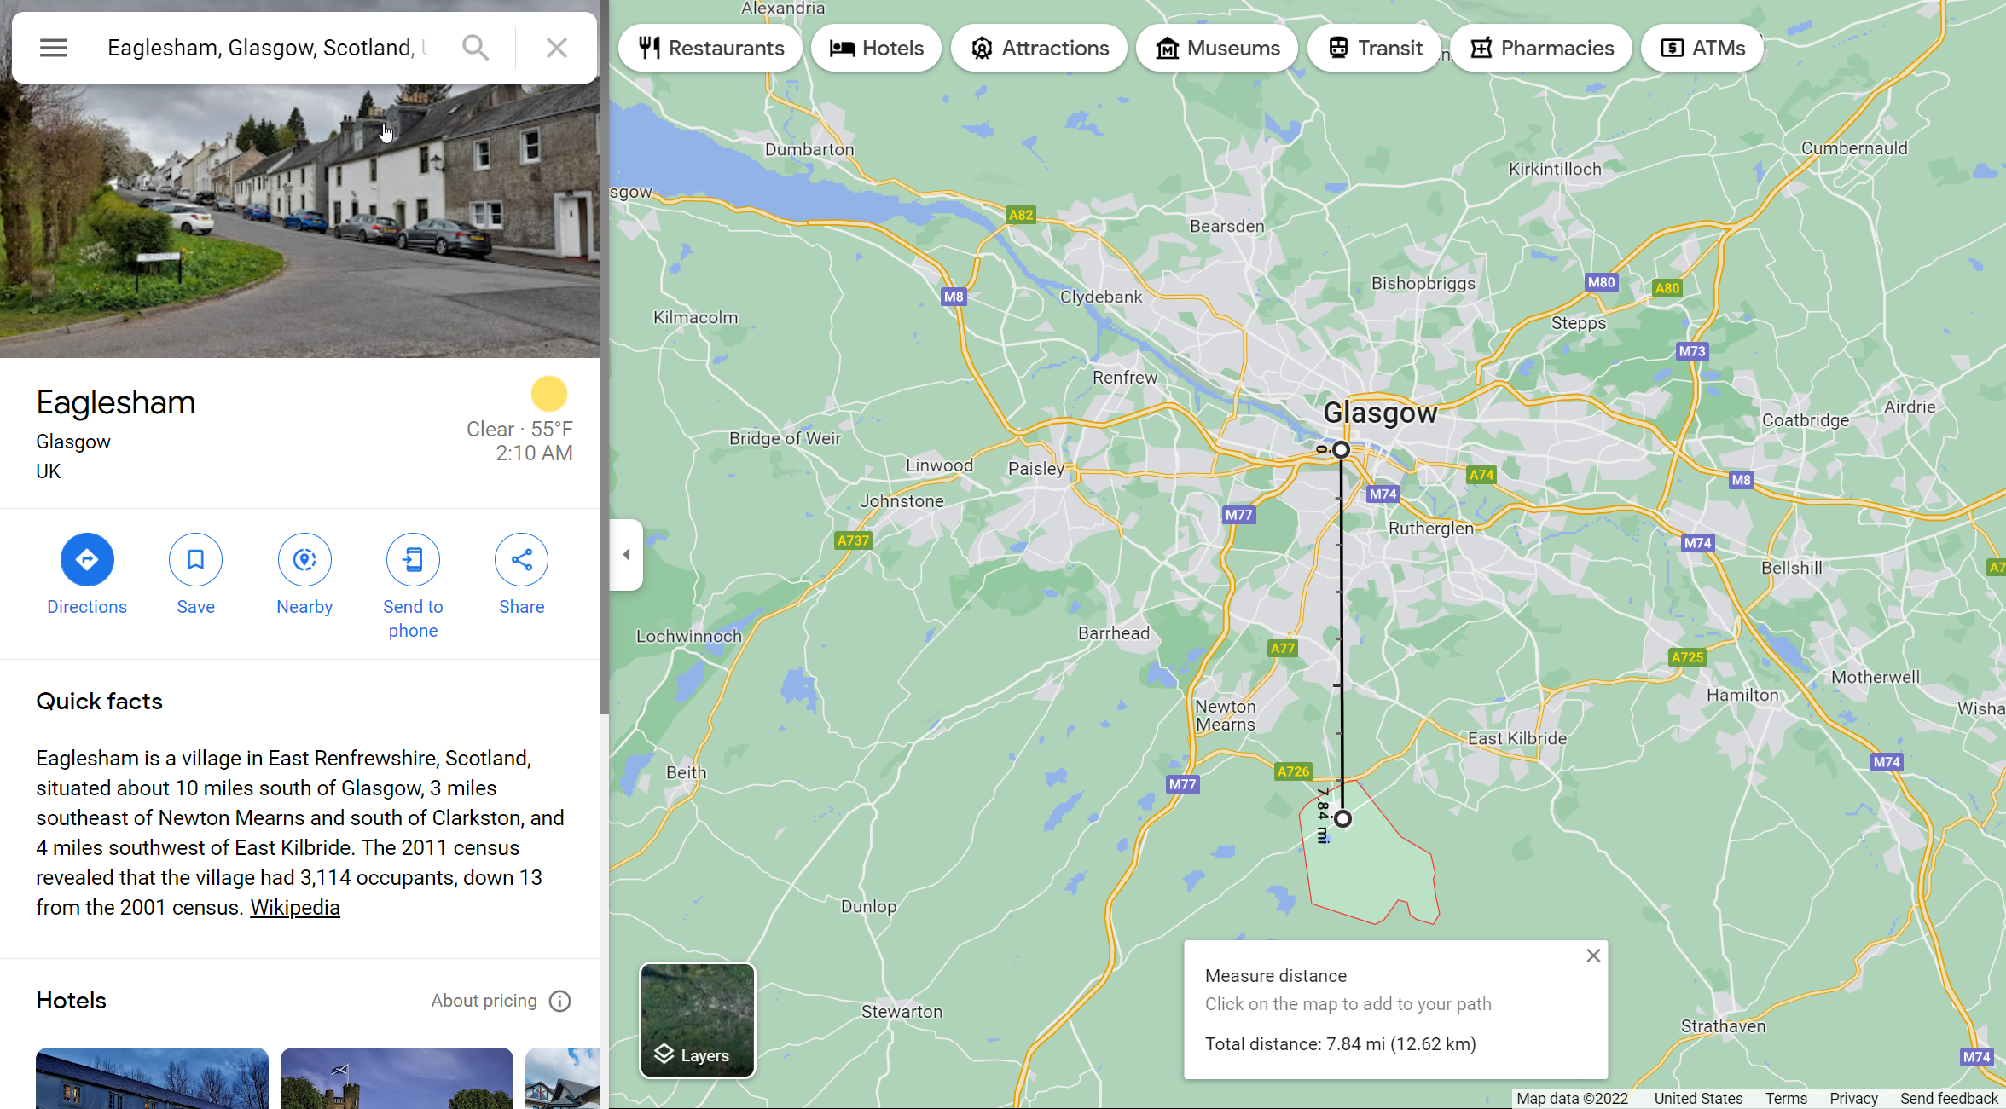The width and height of the screenshot is (2006, 1109).
Task: Open About pricing text
Action: [484, 1001]
